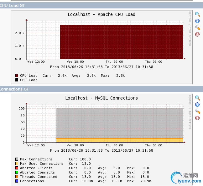Click the Connections Max value '29.9m'
Screen dimensions: 203x186
pyautogui.click(x=146, y=181)
